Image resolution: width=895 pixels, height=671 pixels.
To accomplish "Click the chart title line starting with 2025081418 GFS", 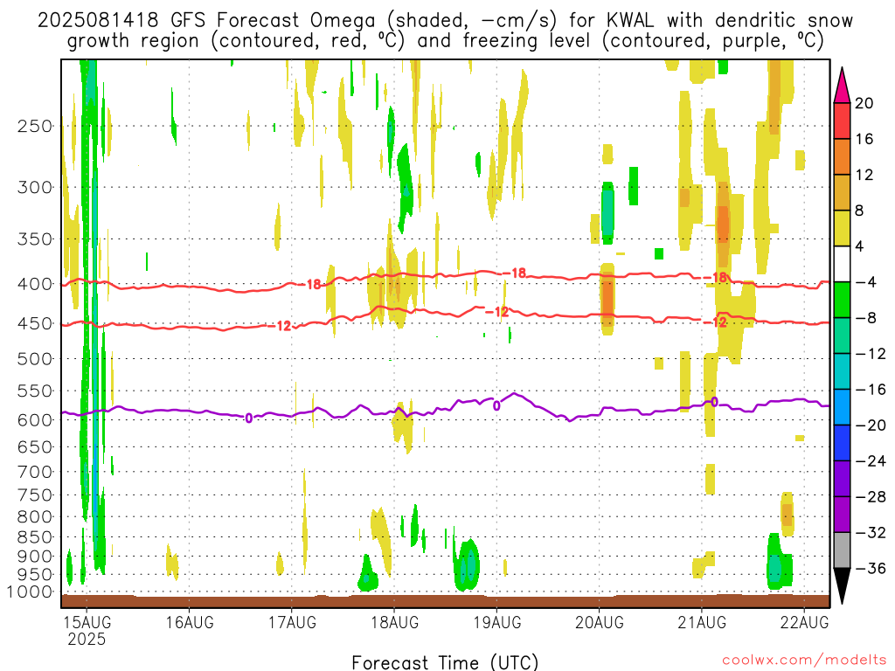I will [445, 21].
